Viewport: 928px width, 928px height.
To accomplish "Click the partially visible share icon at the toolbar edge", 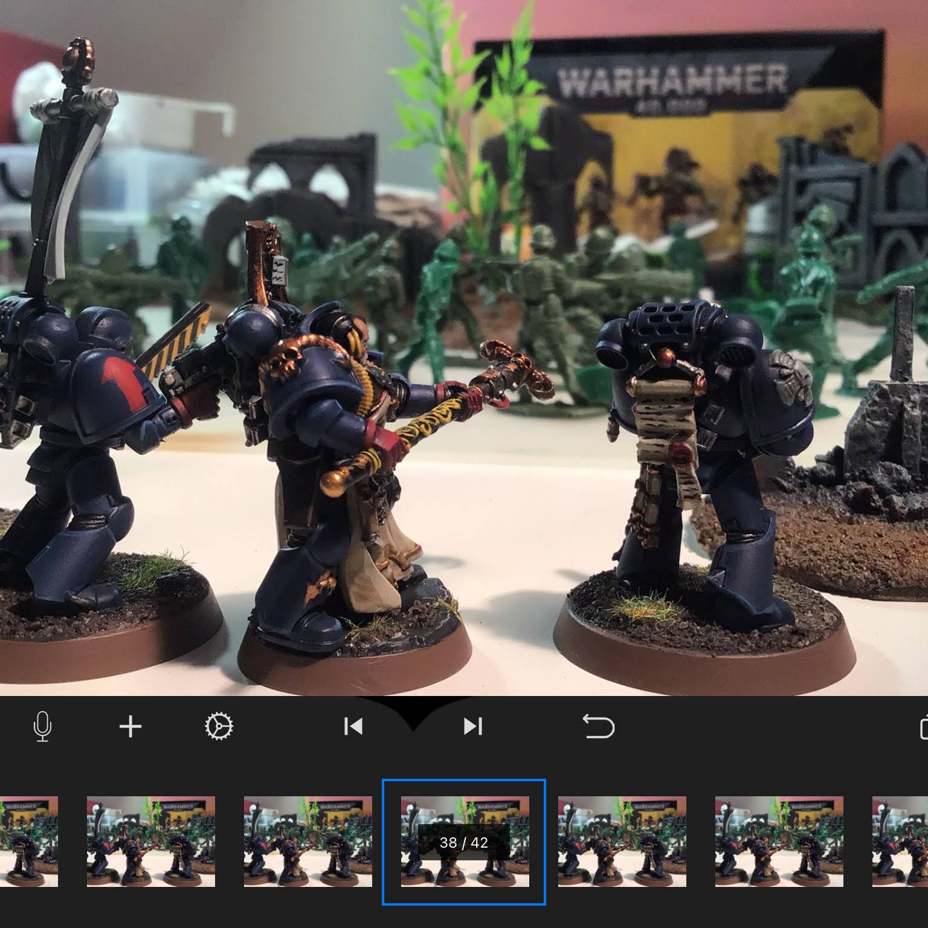I will pyautogui.click(x=924, y=727).
